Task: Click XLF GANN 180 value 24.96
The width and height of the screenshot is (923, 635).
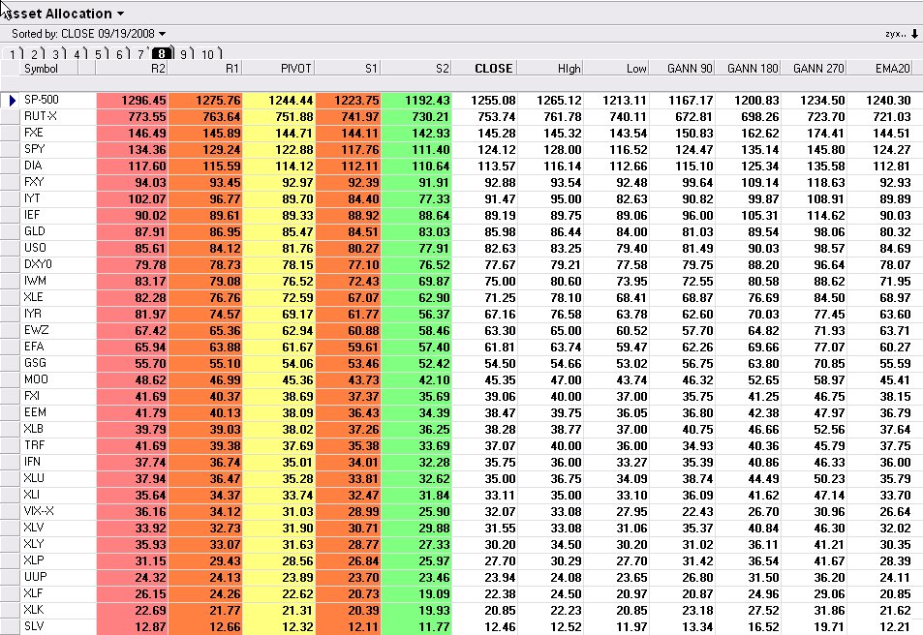Action: (763, 594)
